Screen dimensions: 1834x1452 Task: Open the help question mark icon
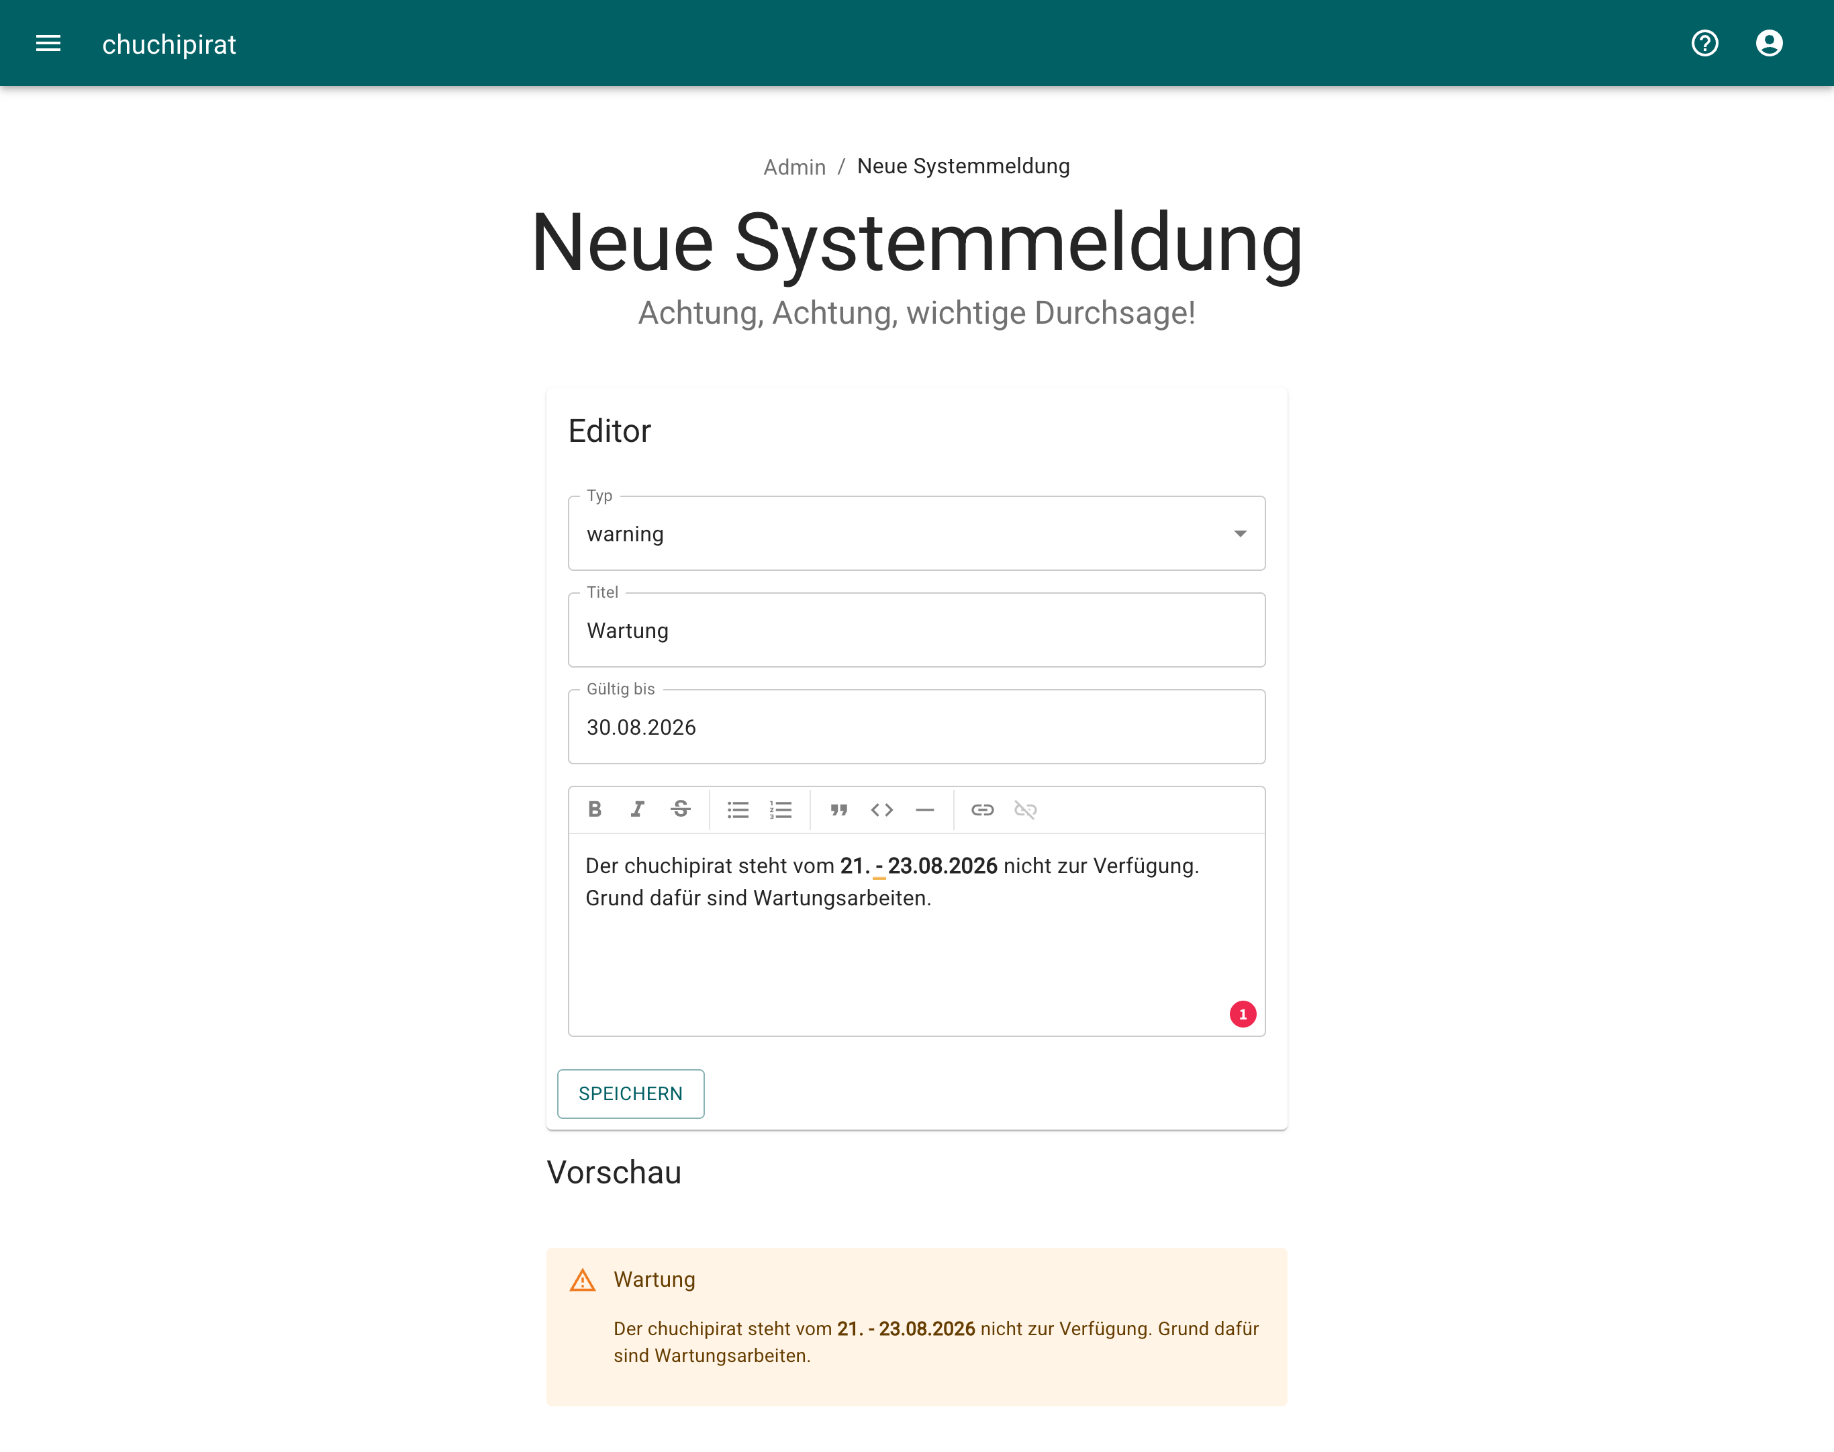coord(1704,44)
